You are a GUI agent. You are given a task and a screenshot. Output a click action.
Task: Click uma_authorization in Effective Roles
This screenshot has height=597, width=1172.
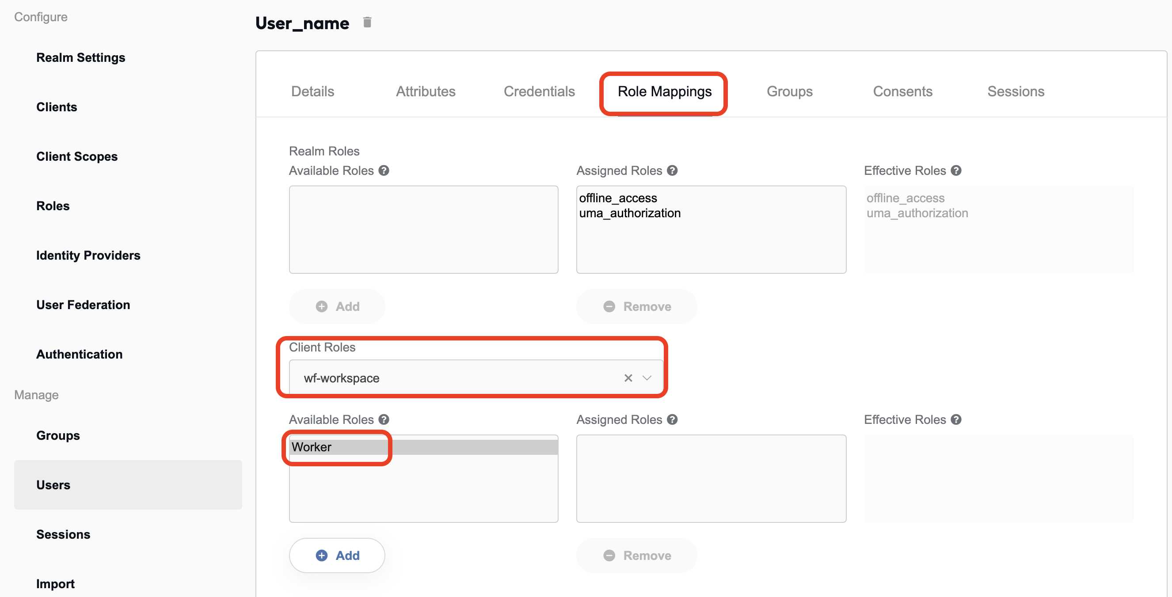tap(917, 213)
